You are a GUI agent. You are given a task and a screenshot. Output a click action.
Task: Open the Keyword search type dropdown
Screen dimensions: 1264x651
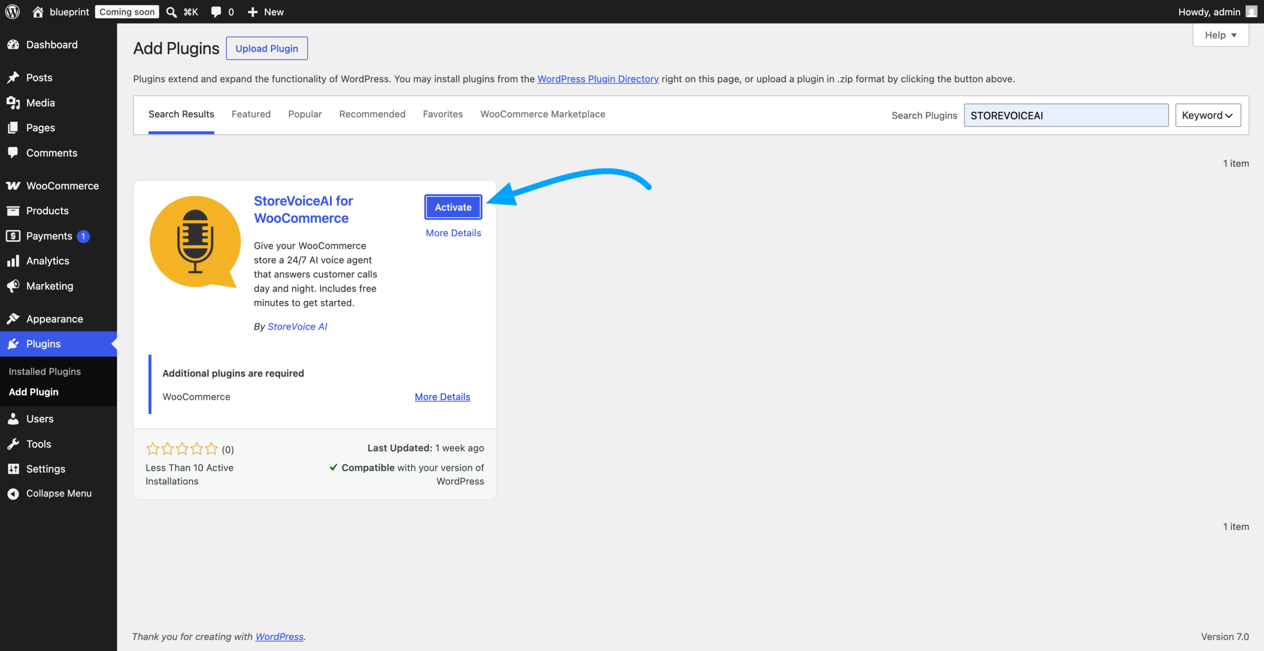[x=1208, y=115]
